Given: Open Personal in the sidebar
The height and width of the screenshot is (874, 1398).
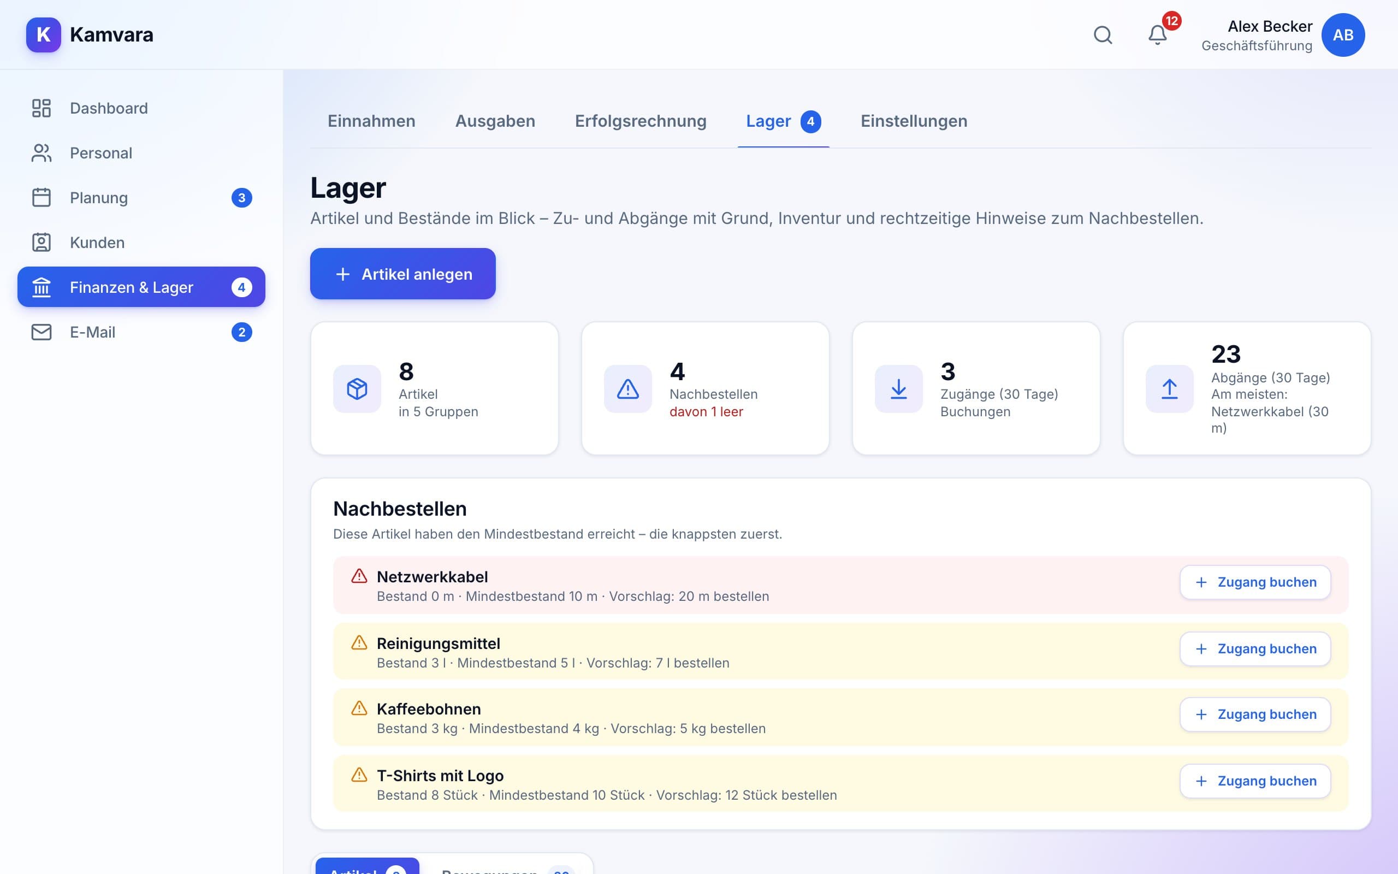Looking at the screenshot, I should click(x=141, y=153).
